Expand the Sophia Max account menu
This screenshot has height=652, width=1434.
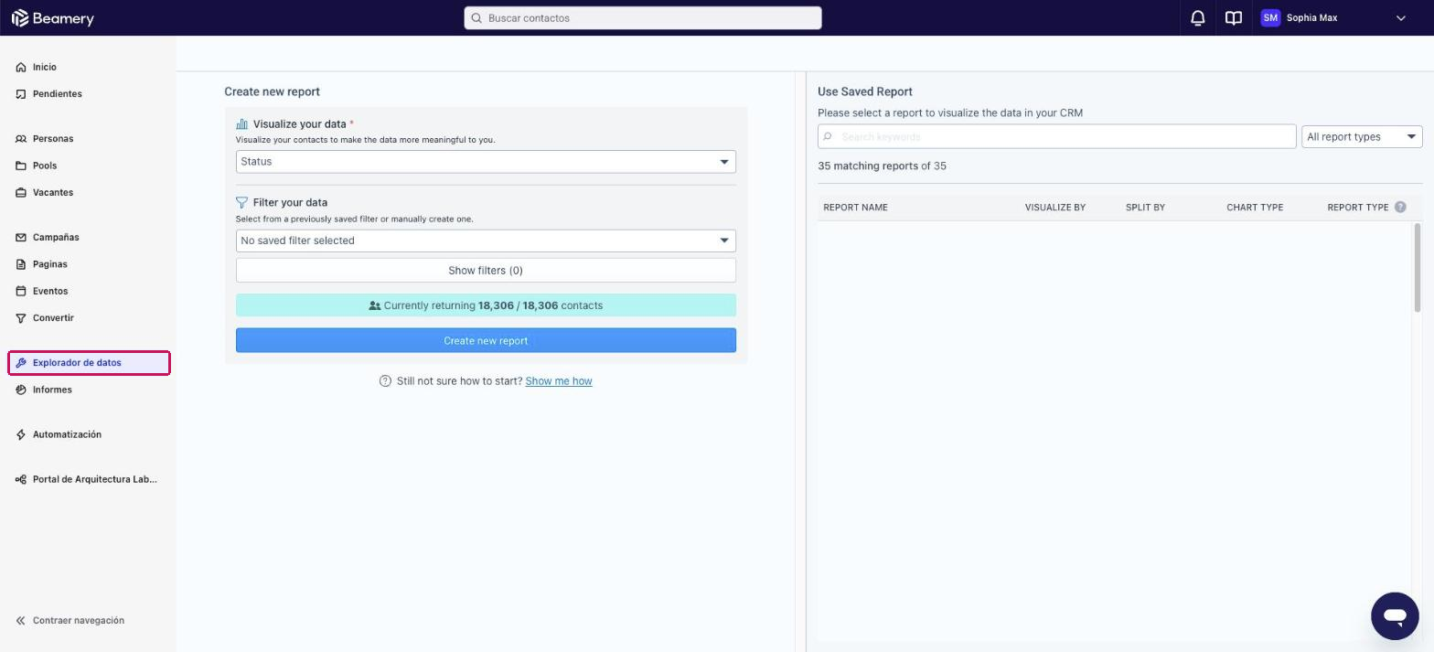pyautogui.click(x=1400, y=18)
